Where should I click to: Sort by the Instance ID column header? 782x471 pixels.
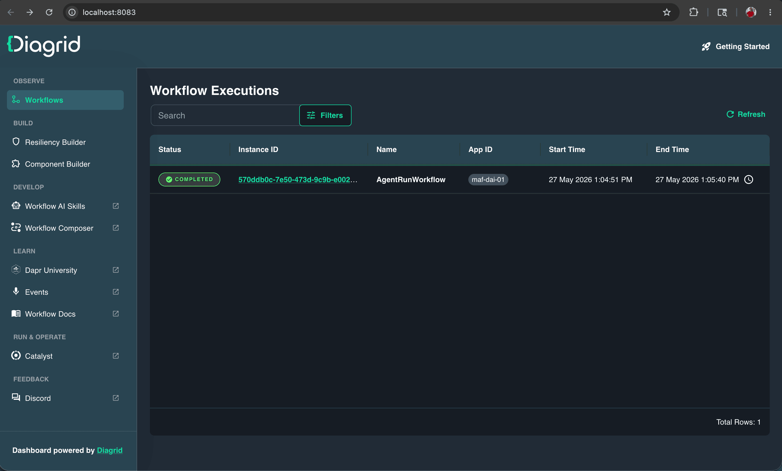pos(258,150)
